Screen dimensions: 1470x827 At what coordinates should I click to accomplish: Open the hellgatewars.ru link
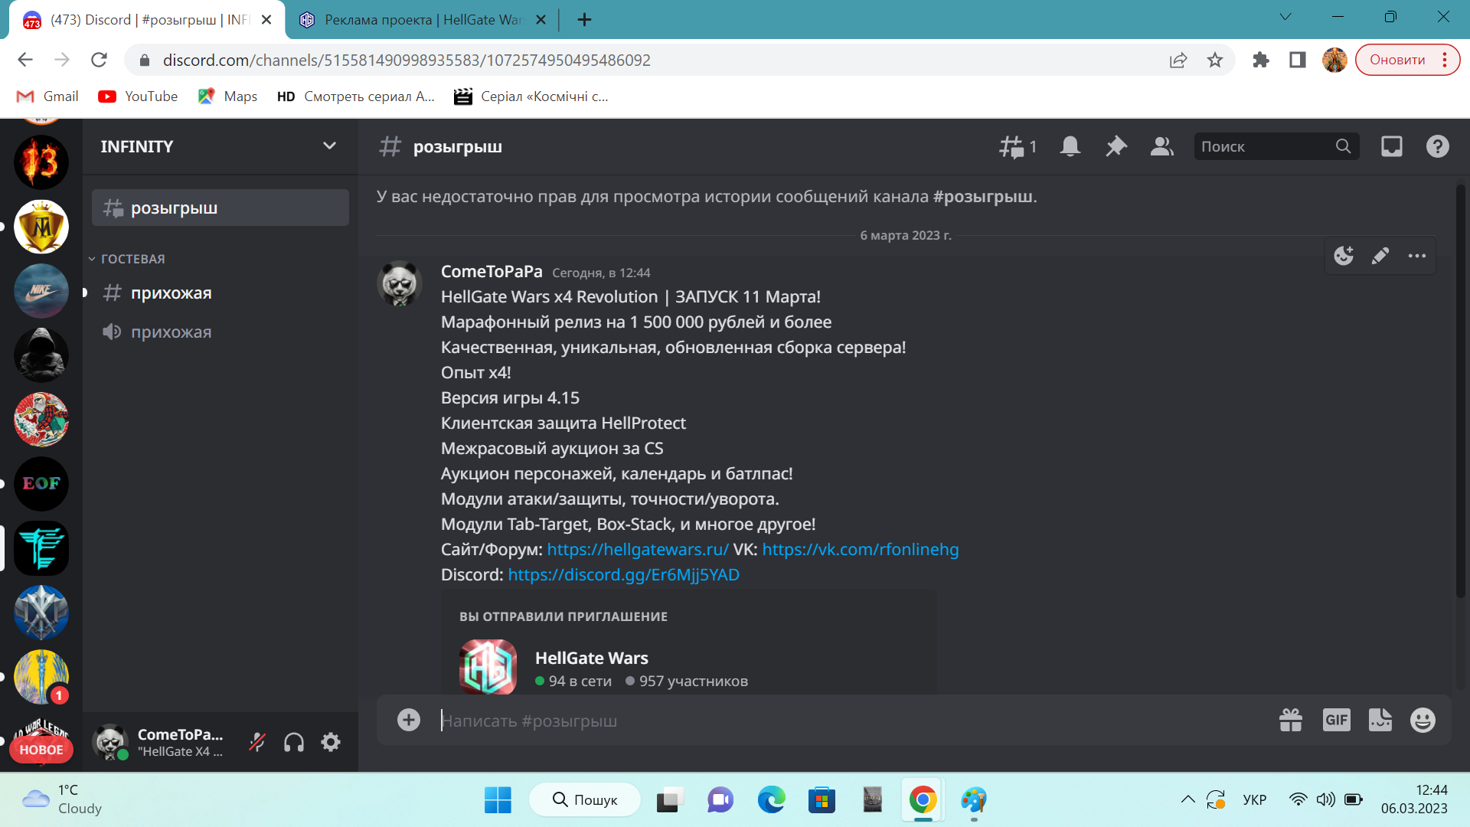pos(638,549)
